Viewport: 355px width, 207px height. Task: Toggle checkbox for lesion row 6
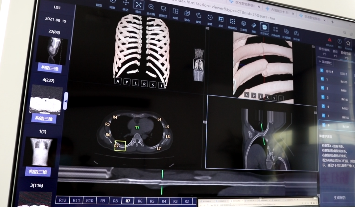click(324, 125)
